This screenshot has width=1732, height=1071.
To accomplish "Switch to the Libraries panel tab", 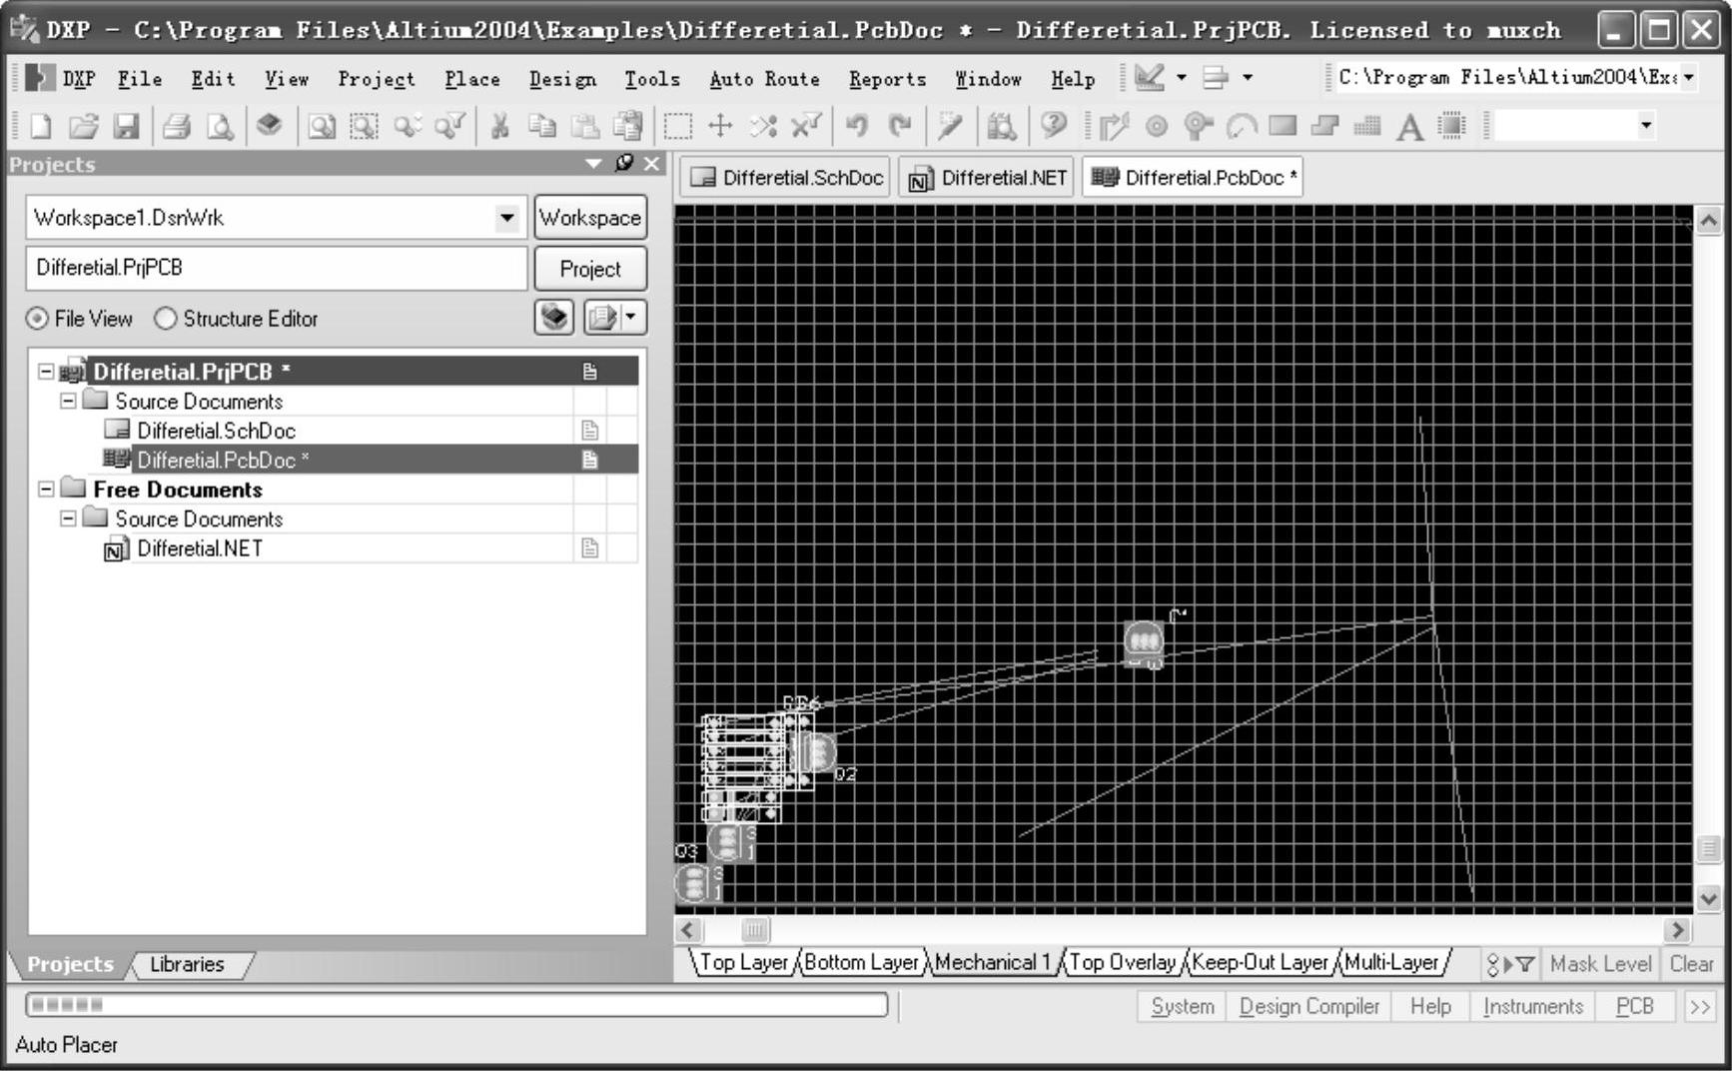I will coord(187,964).
